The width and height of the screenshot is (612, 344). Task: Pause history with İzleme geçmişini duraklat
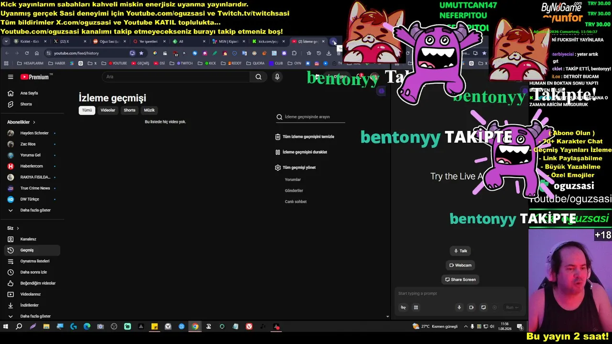click(x=301, y=152)
